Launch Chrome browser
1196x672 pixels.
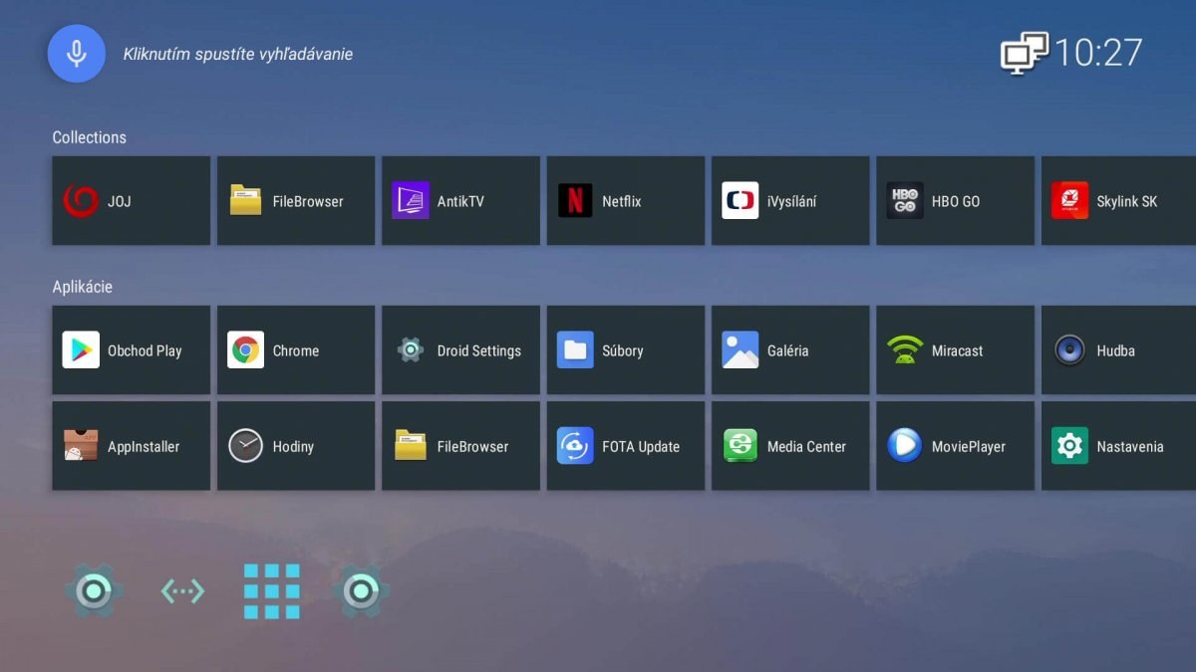coord(296,350)
